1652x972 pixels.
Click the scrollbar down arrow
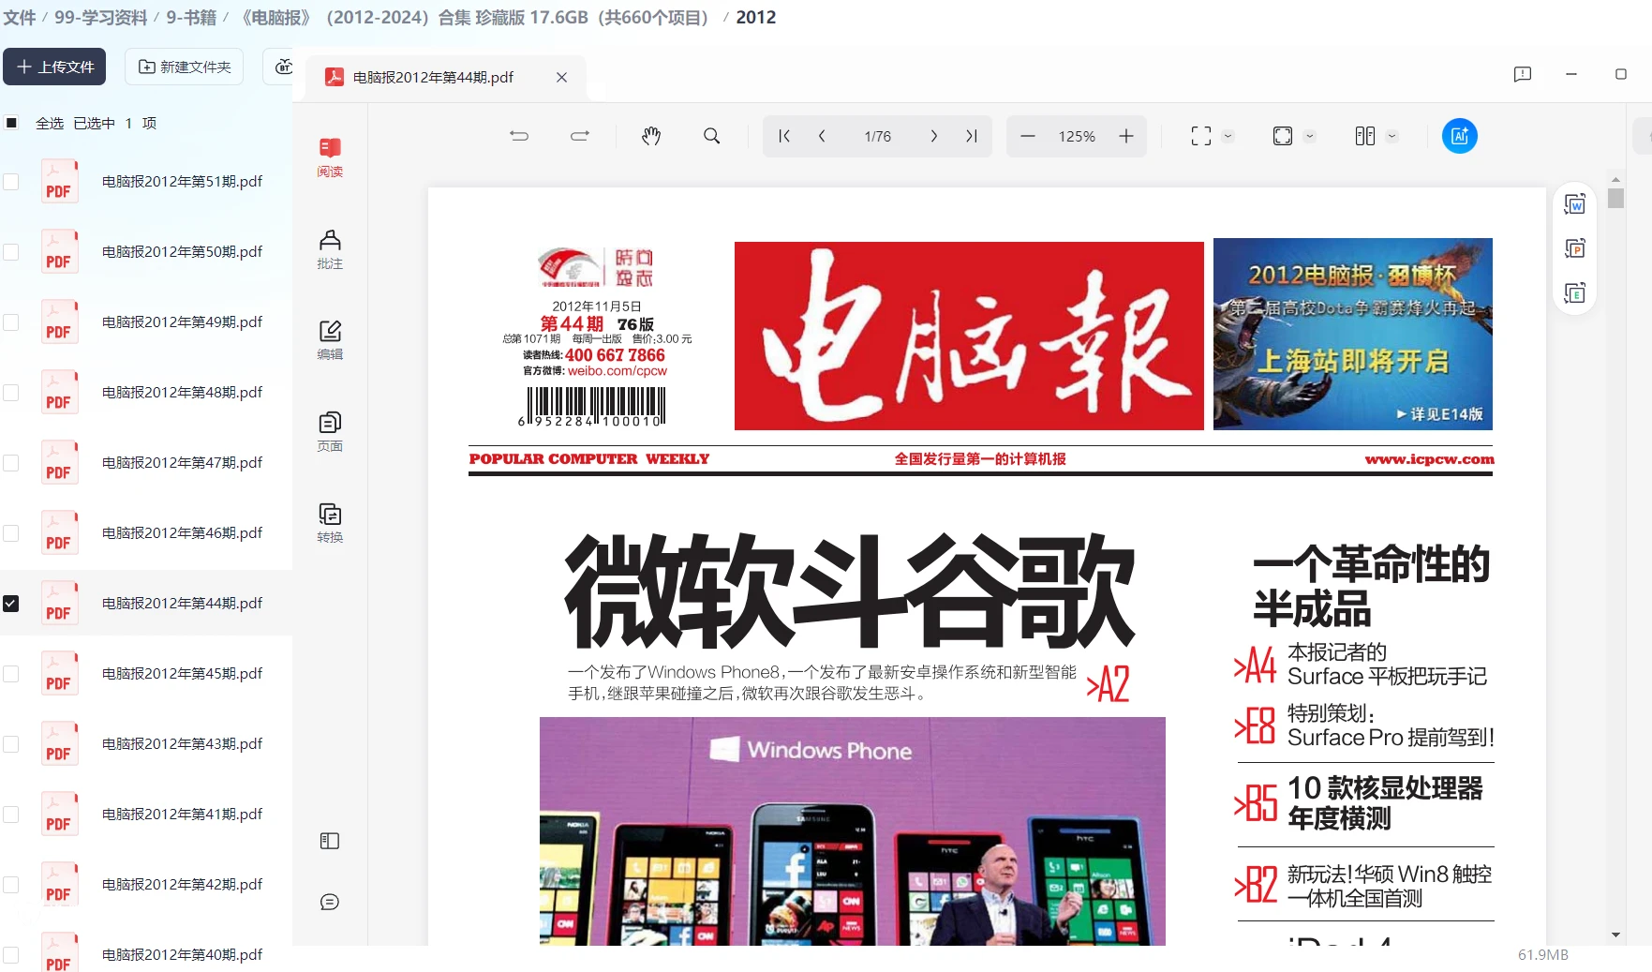pyautogui.click(x=1615, y=935)
